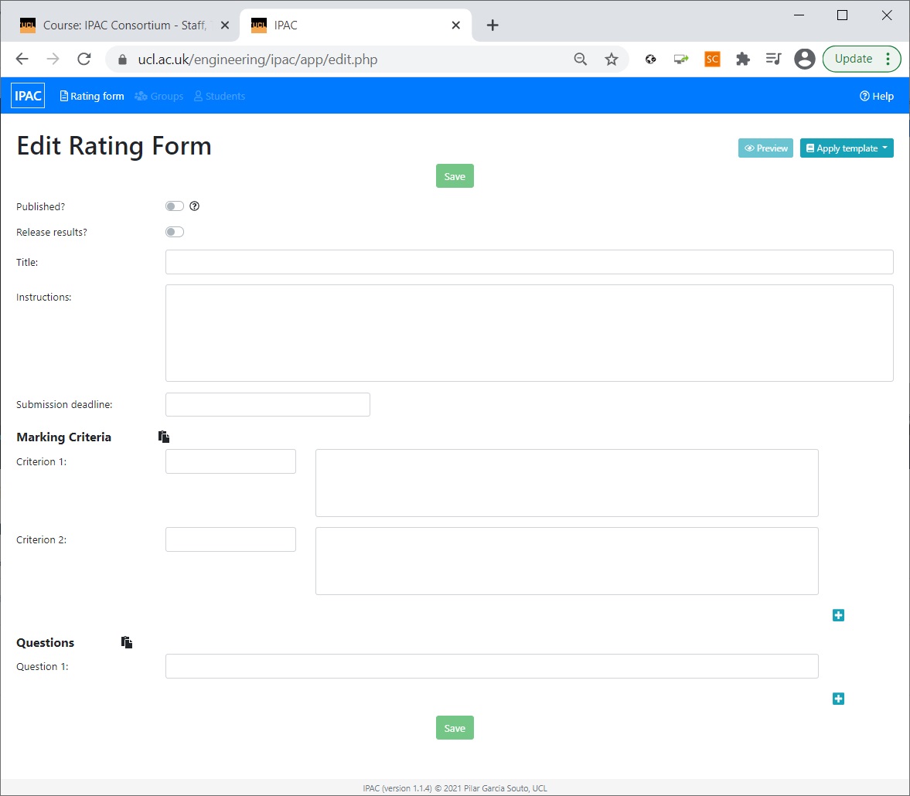Open the Groups nav item

point(159,97)
